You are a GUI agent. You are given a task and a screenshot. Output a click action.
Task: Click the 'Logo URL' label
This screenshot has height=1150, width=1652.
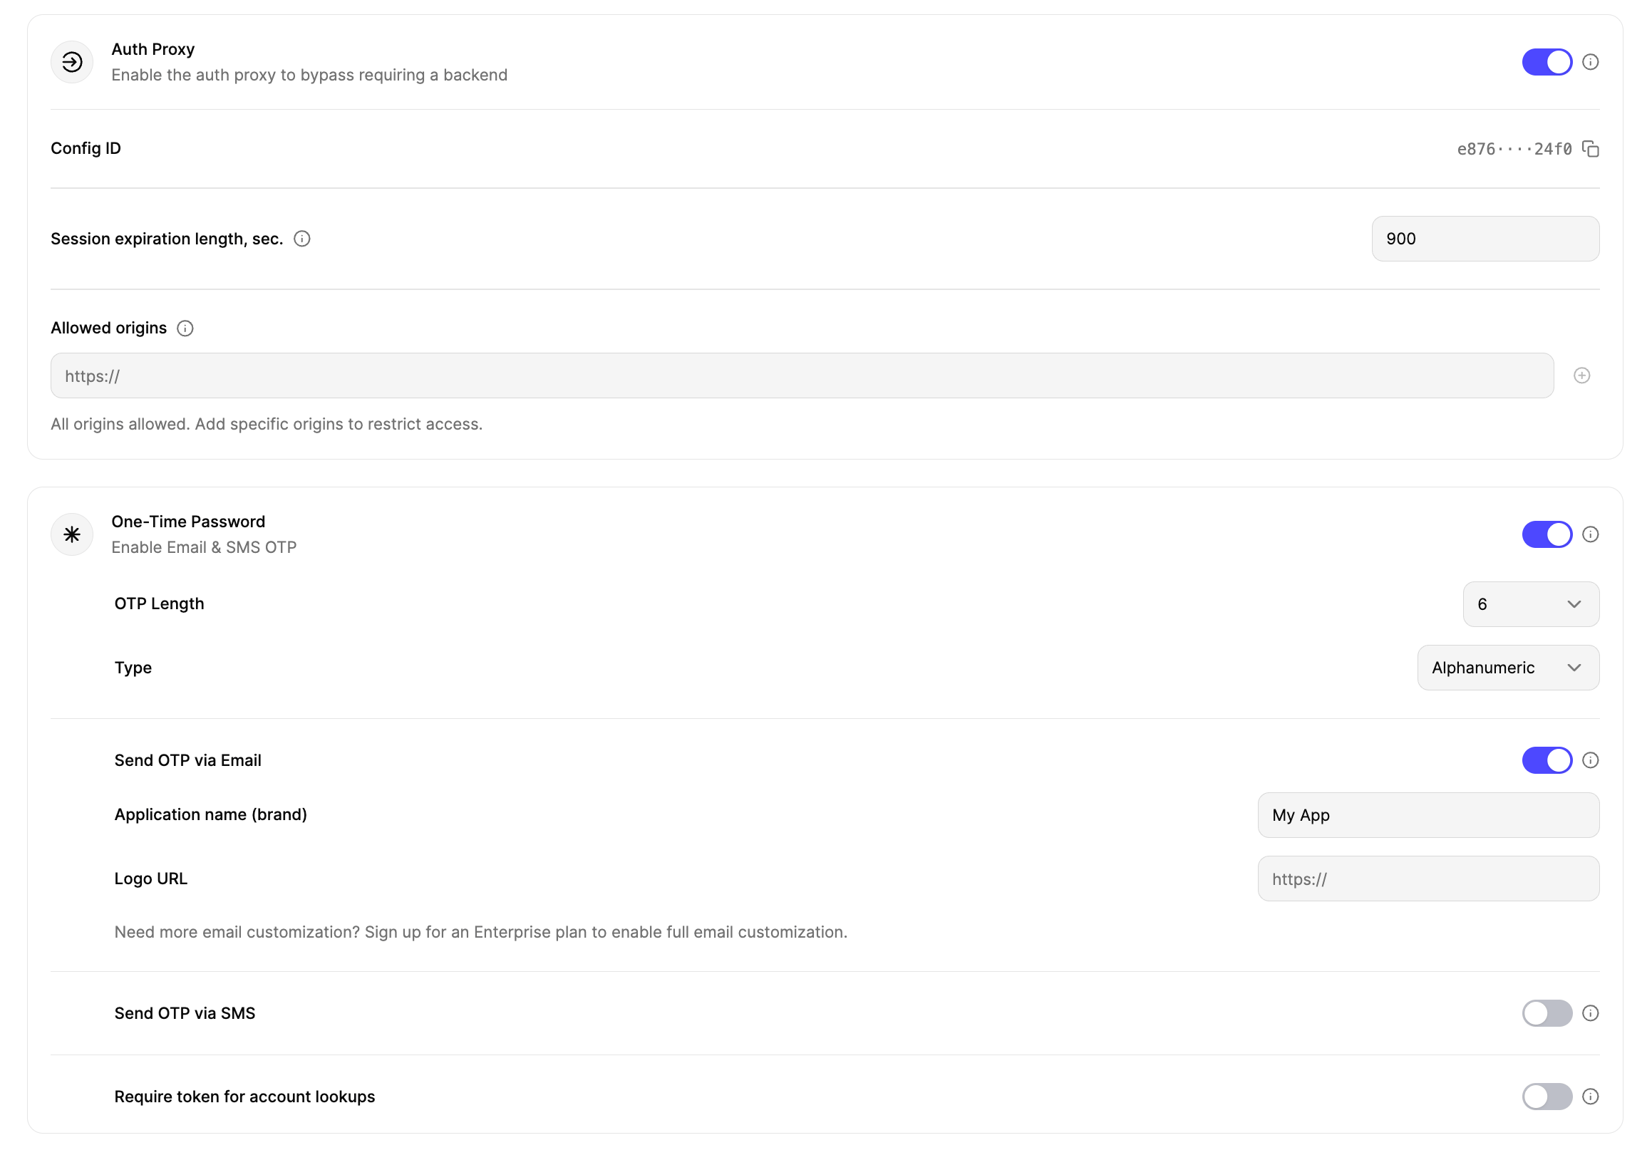click(151, 878)
